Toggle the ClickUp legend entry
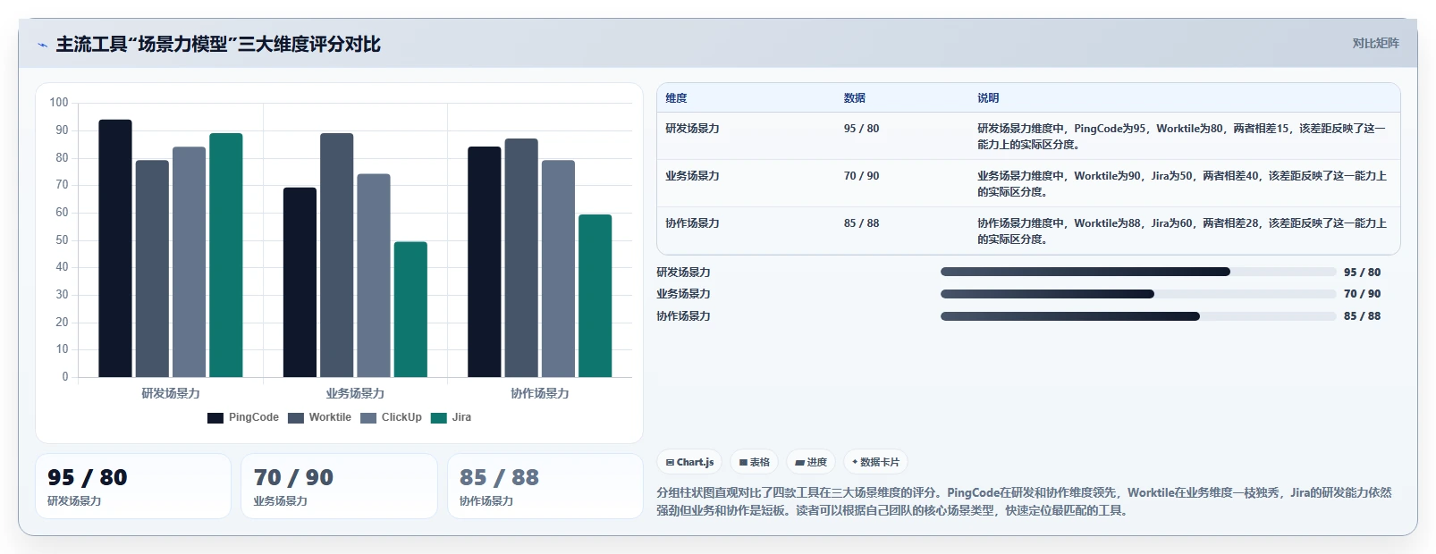The height and width of the screenshot is (554, 1436). point(391,417)
